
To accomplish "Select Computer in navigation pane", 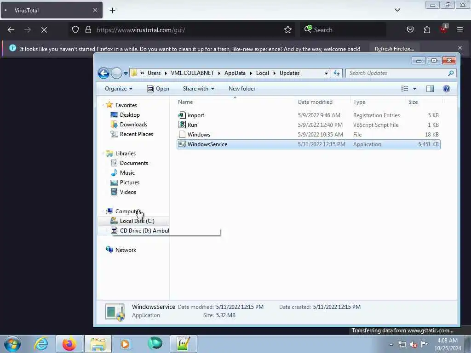I will 127,211.
